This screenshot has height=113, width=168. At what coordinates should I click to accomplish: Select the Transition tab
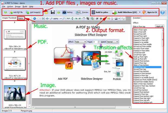(137, 18)
